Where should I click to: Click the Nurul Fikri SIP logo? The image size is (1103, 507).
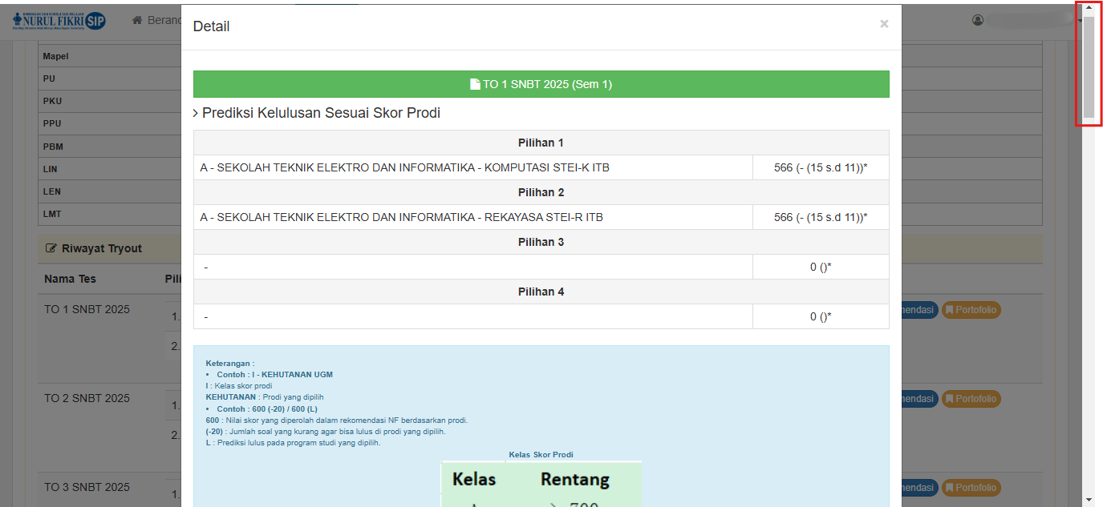point(59,20)
